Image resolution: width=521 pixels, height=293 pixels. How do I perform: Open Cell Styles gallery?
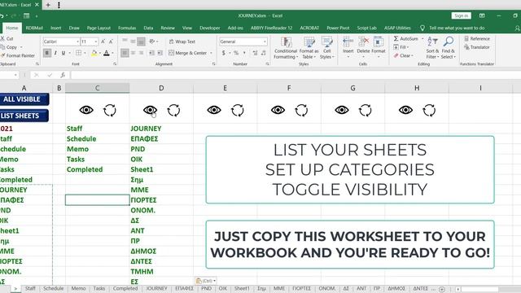click(327, 48)
